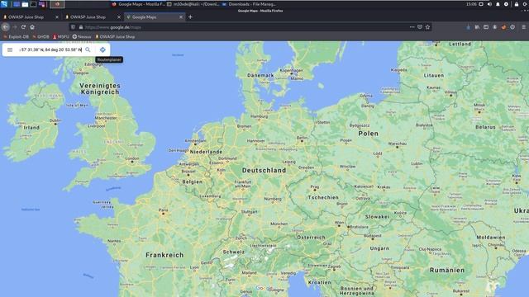Click the Dänemark country label
Viewport: 529px width, 297px height.
(260, 75)
